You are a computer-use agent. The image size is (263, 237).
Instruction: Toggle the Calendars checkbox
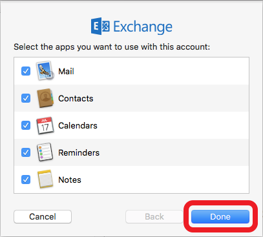(26, 125)
